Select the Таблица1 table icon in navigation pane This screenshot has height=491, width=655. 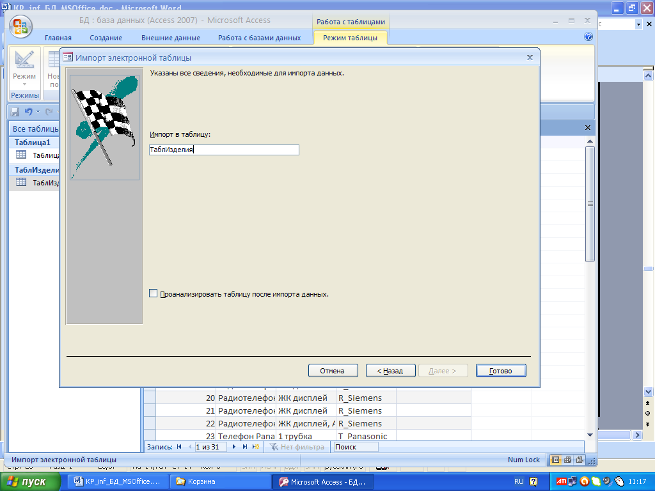tap(21, 155)
